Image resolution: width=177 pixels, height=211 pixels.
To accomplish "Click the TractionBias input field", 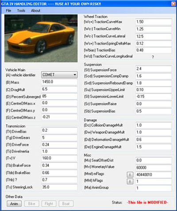I will pyautogui.click(x=154, y=50).
